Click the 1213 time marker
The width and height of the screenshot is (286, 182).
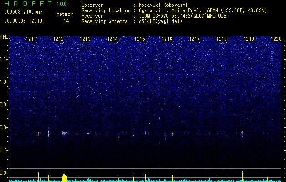tap(85, 39)
